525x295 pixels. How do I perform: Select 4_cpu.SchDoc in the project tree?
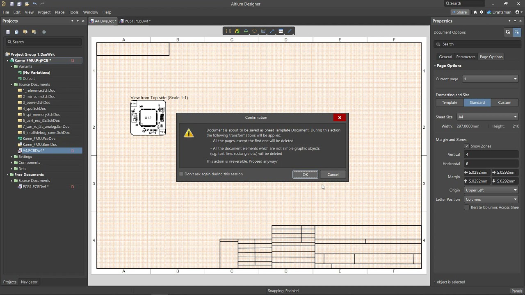click(34, 109)
